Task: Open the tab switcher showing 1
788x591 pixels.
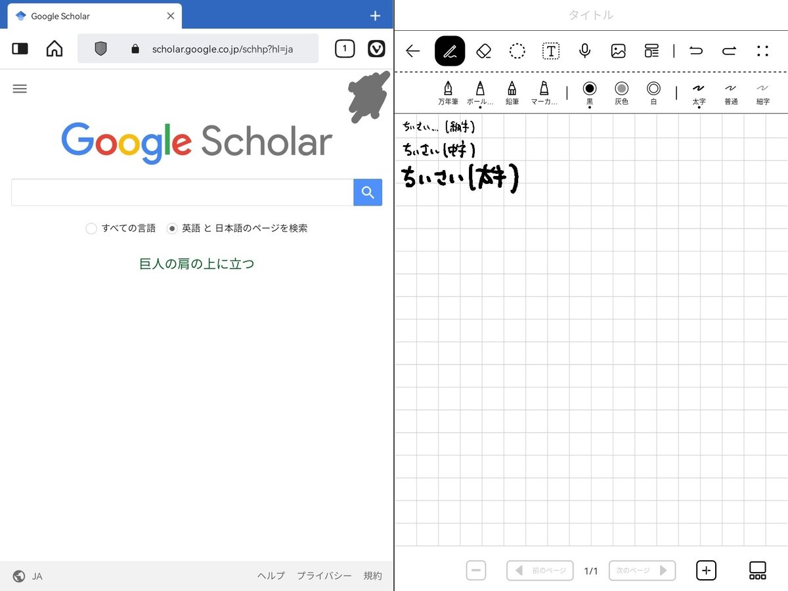Action: tap(345, 49)
